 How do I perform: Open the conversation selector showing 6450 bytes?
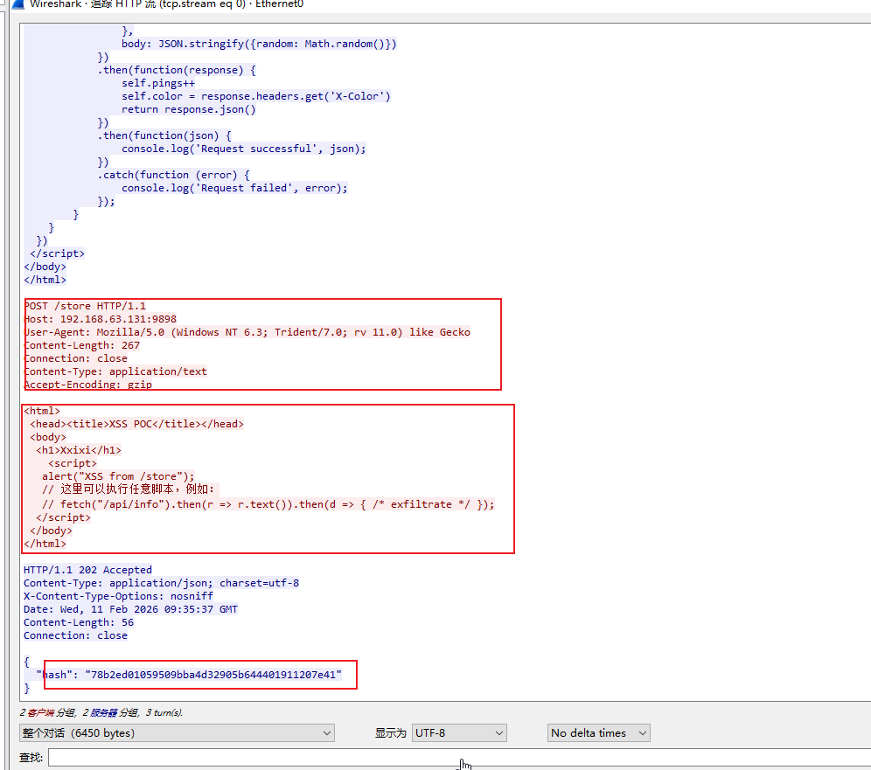pyautogui.click(x=177, y=732)
